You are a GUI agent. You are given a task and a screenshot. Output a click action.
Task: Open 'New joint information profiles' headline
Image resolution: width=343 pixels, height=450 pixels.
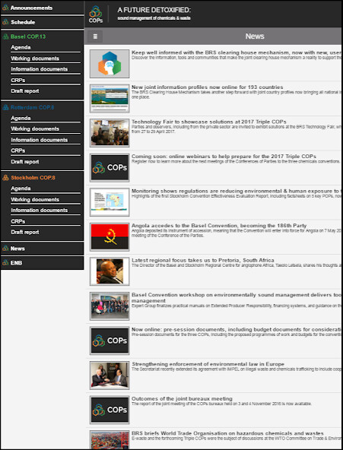(x=207, y=87)
